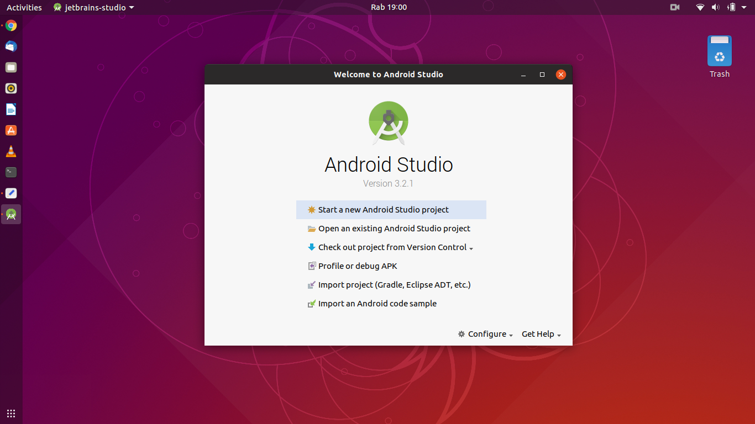This screenshot has height=424, width=755.
Task: Click the volume speaker icon
Action: coord(715,7)
